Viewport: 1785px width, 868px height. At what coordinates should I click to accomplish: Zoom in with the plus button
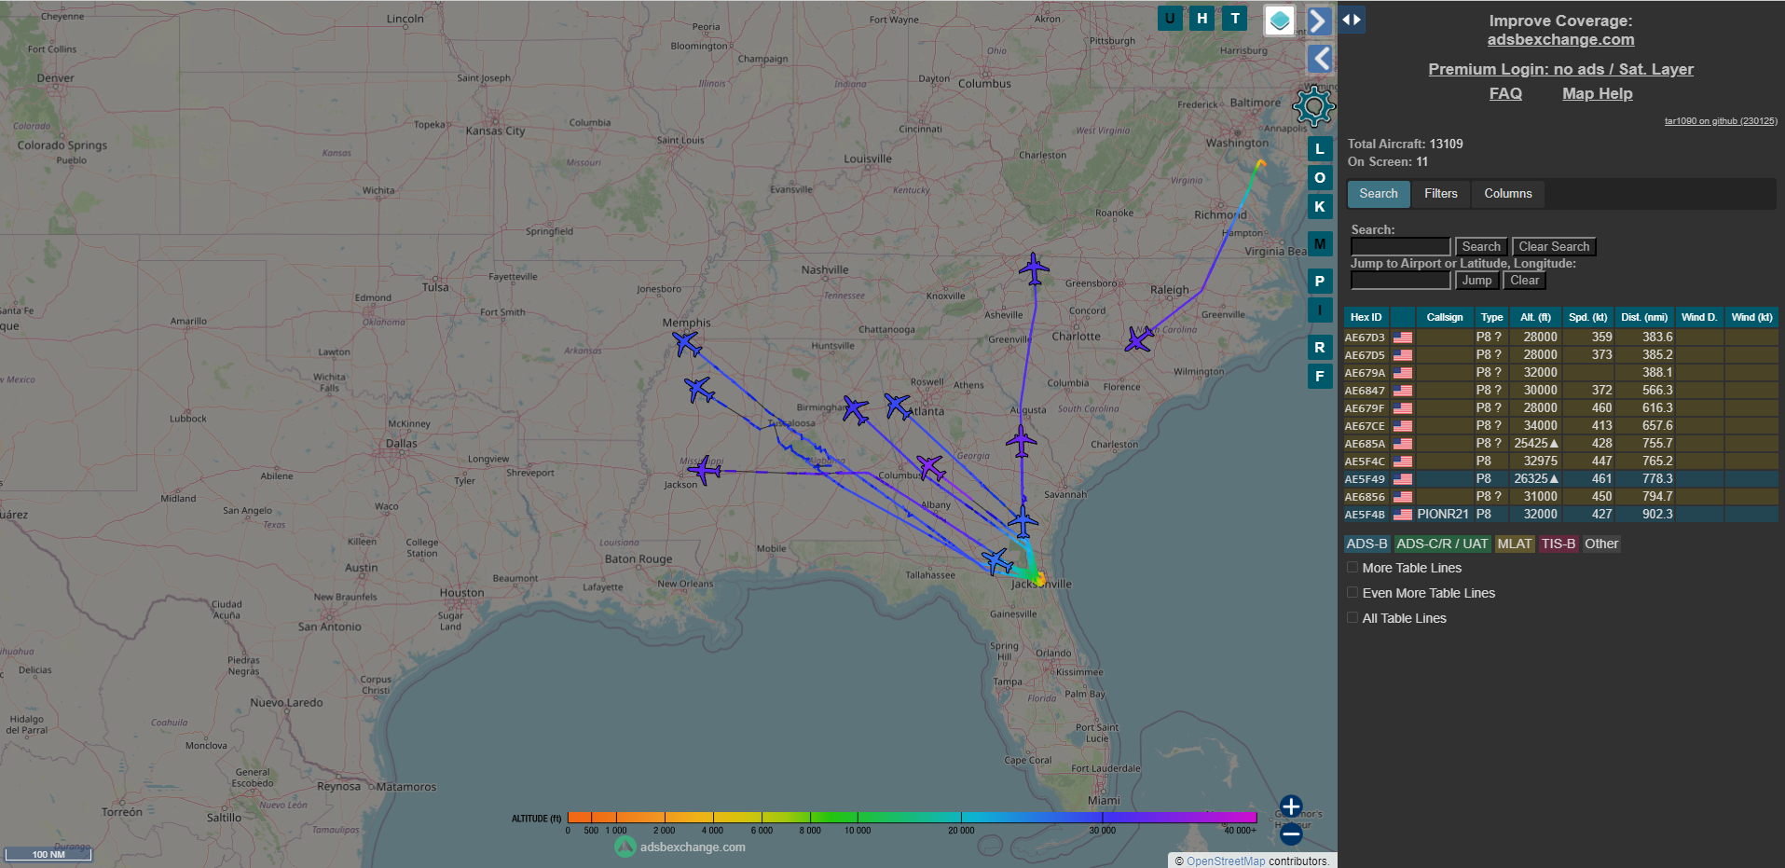[1291, 806]
